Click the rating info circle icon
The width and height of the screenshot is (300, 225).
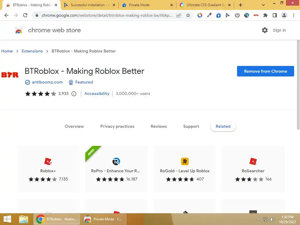tap(74, 94)
